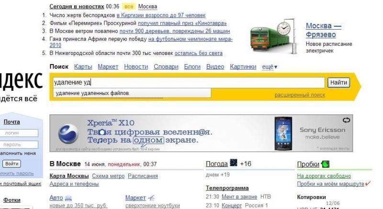Click the Xperia X10 phone image
The width and height of the screenshot is (383, 209).
pos(283,133)
